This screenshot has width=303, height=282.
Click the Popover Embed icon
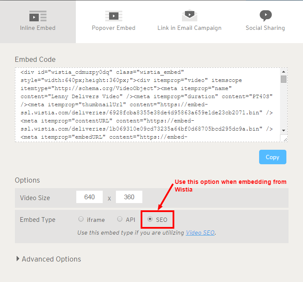click(x=114, y=16)
